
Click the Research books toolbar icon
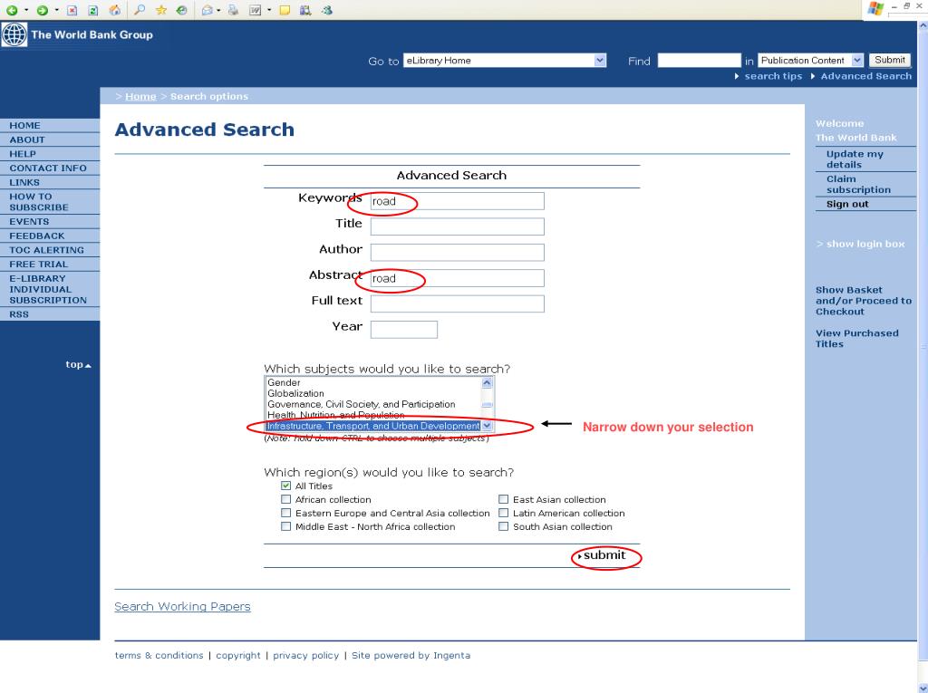coord(305,10)
